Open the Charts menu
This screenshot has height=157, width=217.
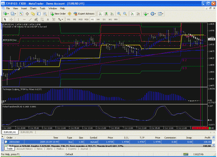[33, 8]
